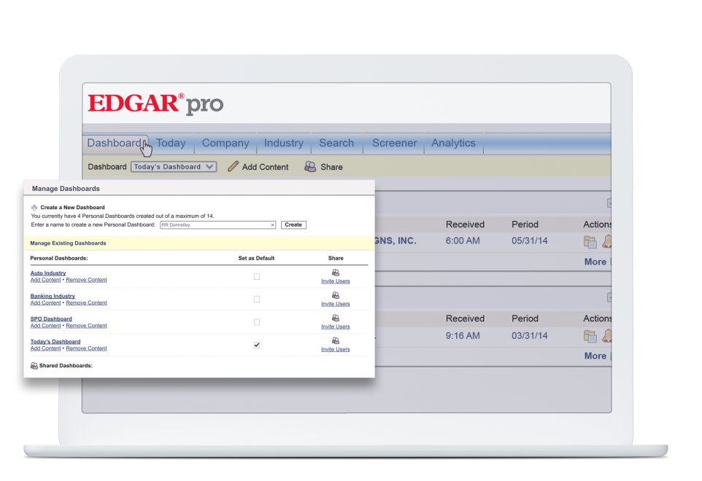Click the users icon for SPO Dashboard
This screenshot has width=702, height=481.
pyautogui.click(x=336, y=318)
